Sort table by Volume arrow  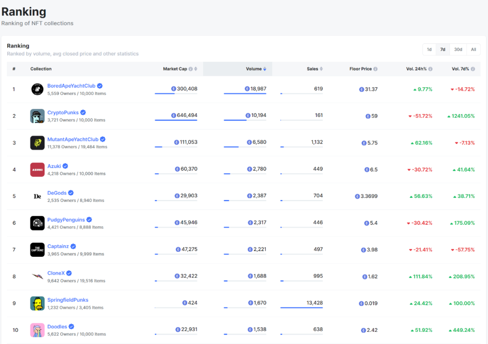click(265, 69)
